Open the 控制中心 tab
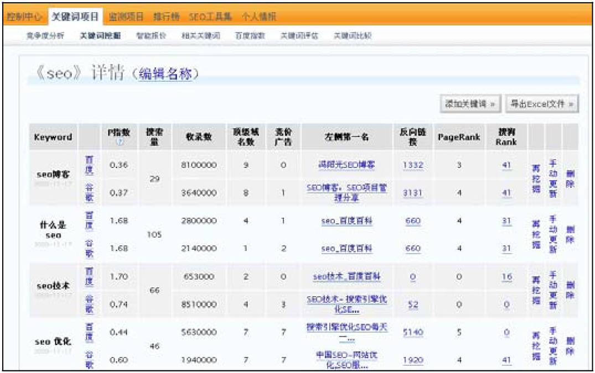Image resolution: width=595 pixels, height=373 pixels. pos(25,17)
